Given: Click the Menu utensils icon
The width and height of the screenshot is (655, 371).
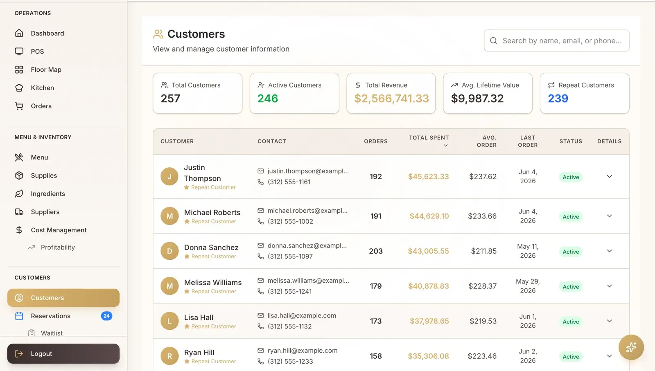Looking at the screenshot, I should point(19,157).
